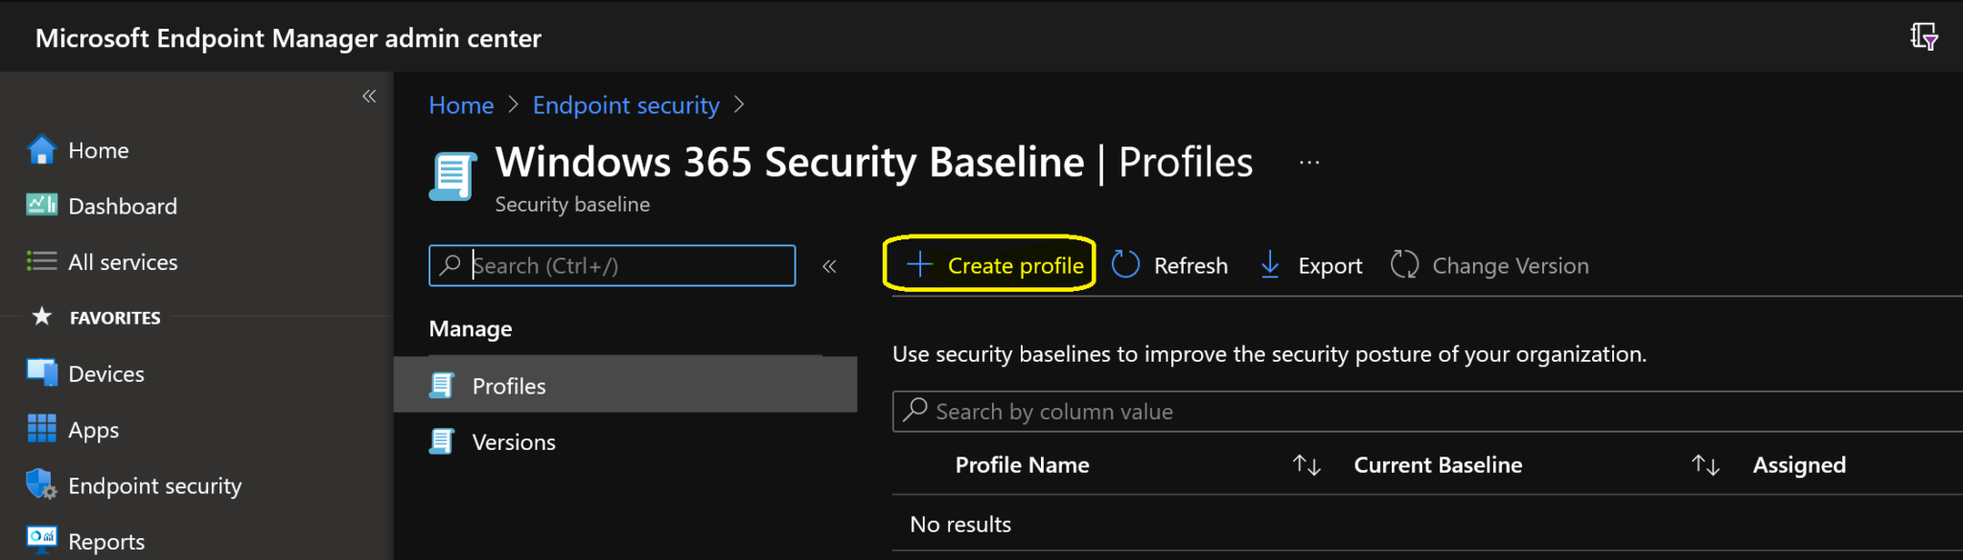
Task: Sort by Profile Name column arrows
Action: click(x=1306, y=465)
